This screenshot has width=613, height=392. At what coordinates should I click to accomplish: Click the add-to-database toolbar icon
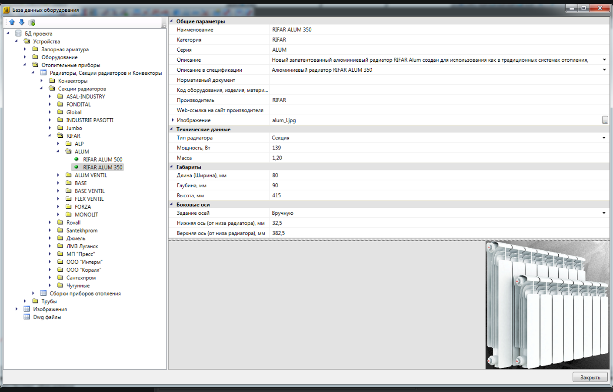click(32, 23)
